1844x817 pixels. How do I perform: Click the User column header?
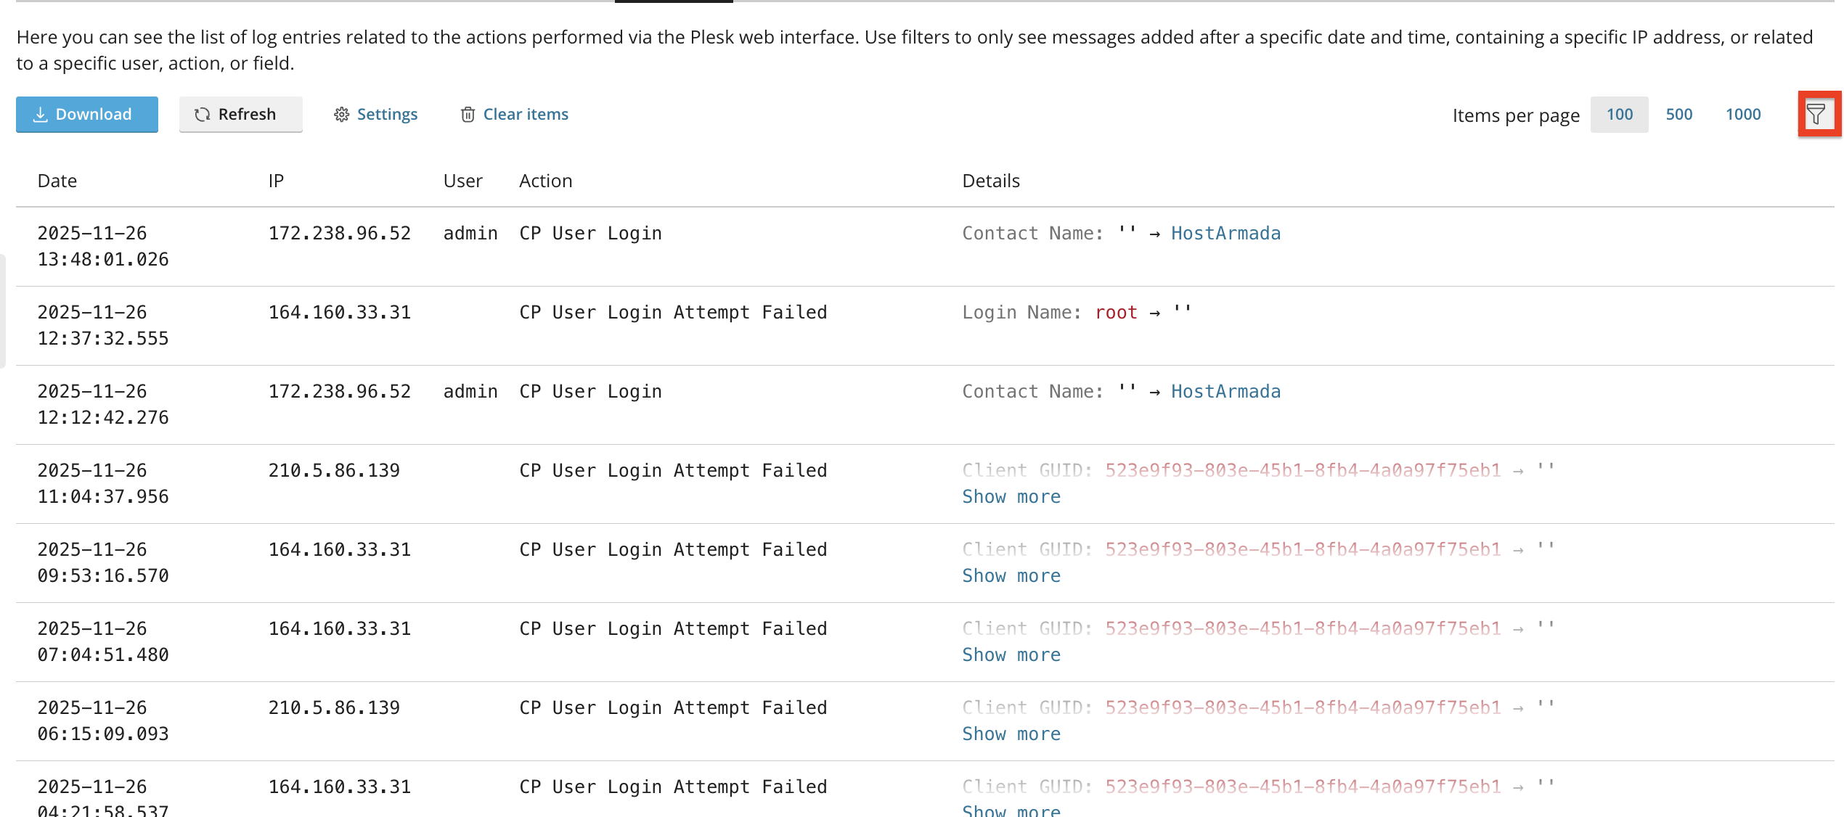coord(462,181)
